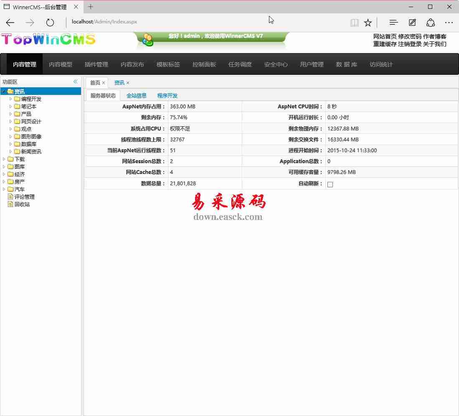The height and width of the screenshot is (416, 459).
Task: Expand the 汽车 tree node
Action: point(4,189)
